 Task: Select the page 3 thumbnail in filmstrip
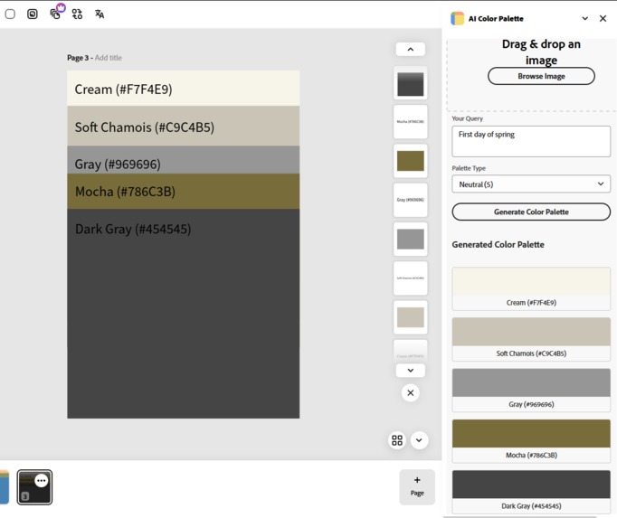pos(34,487)
